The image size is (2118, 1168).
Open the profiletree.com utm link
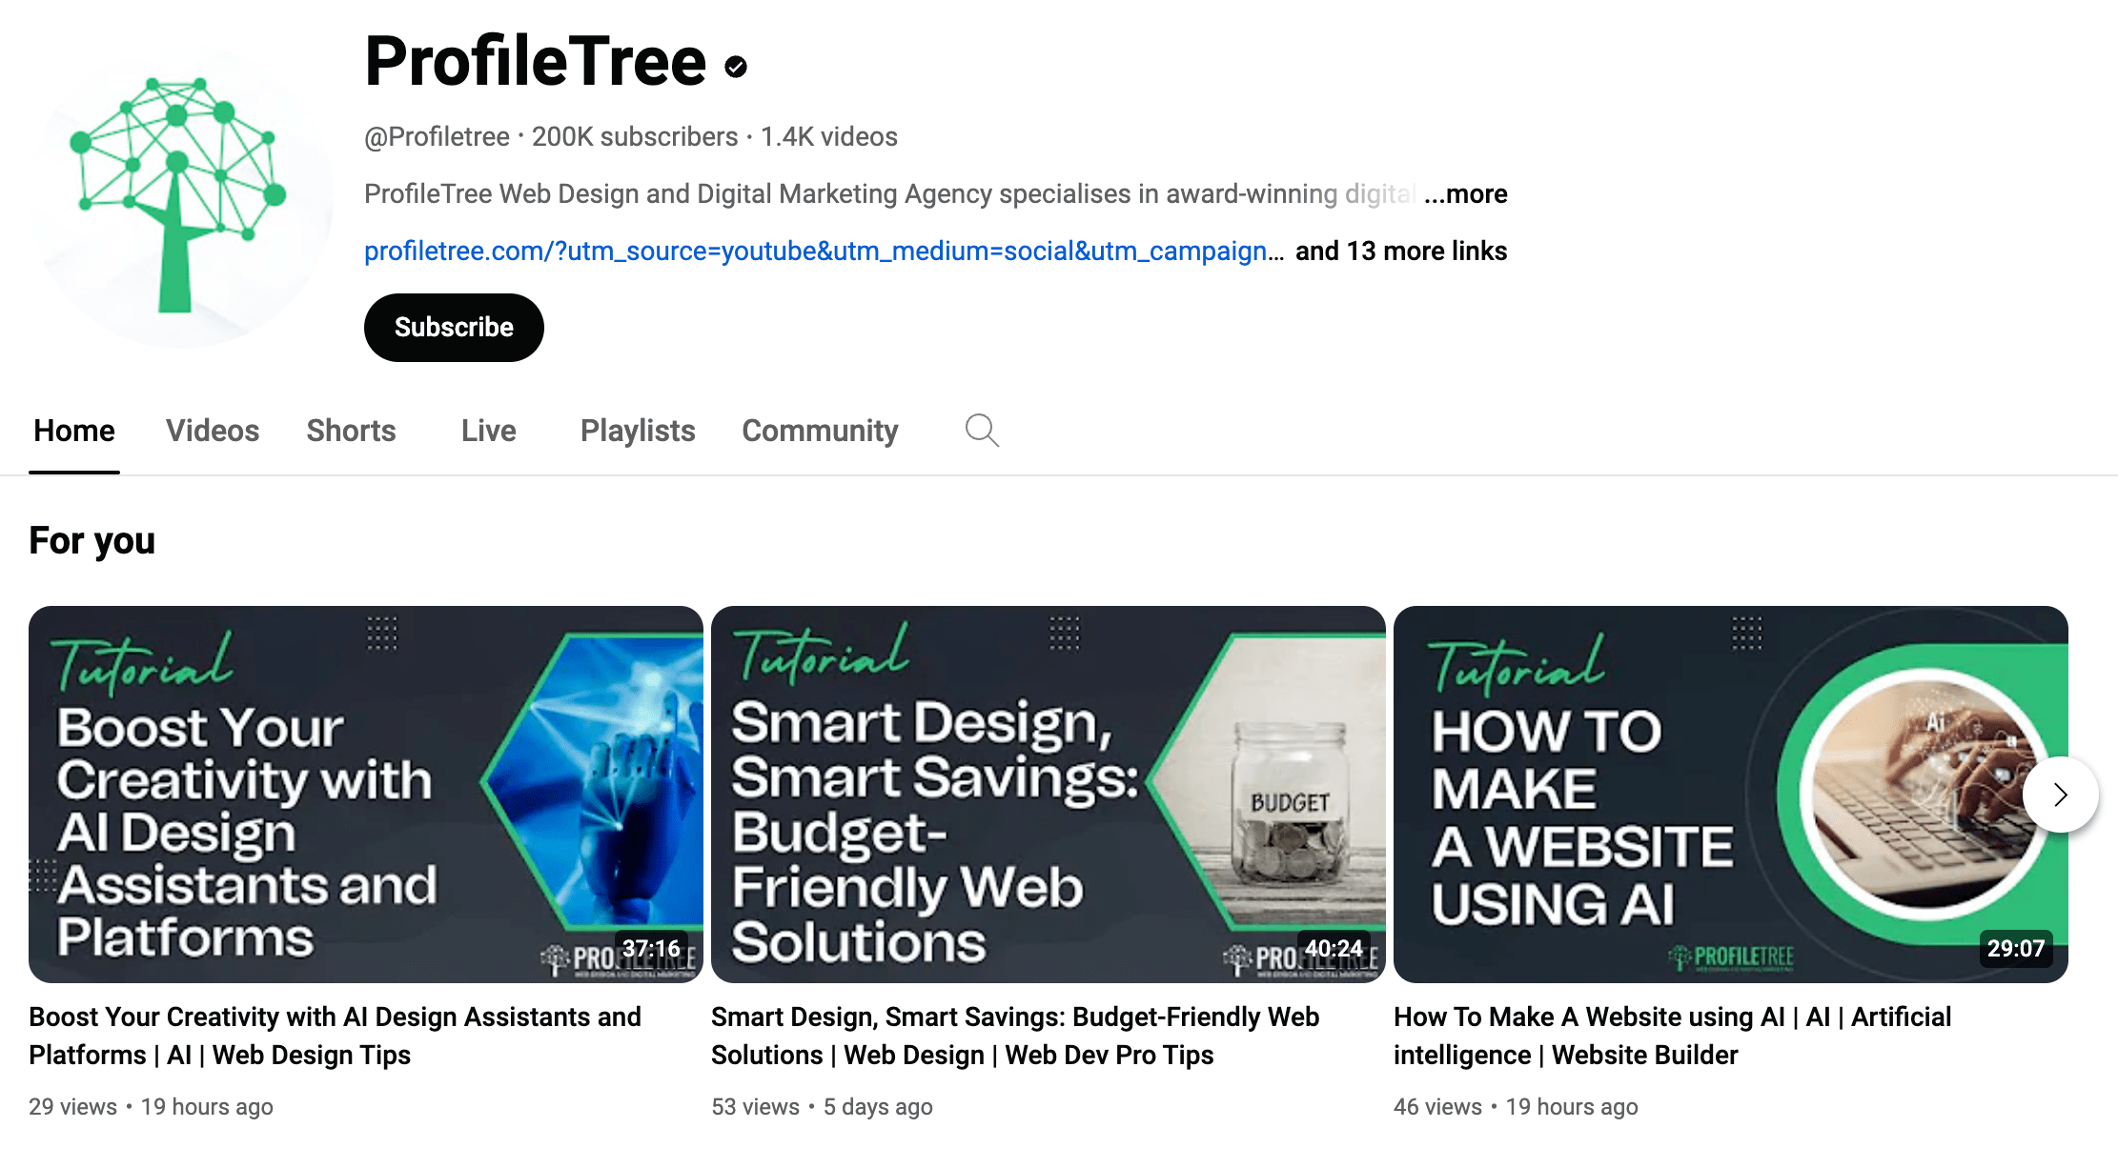point(824,251)
